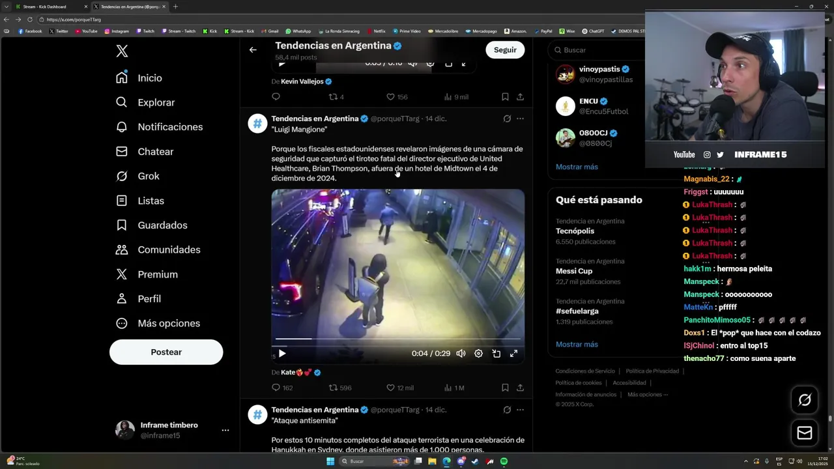
Task: Open Inframe timbero account menu dots
Action: [225, 431]
